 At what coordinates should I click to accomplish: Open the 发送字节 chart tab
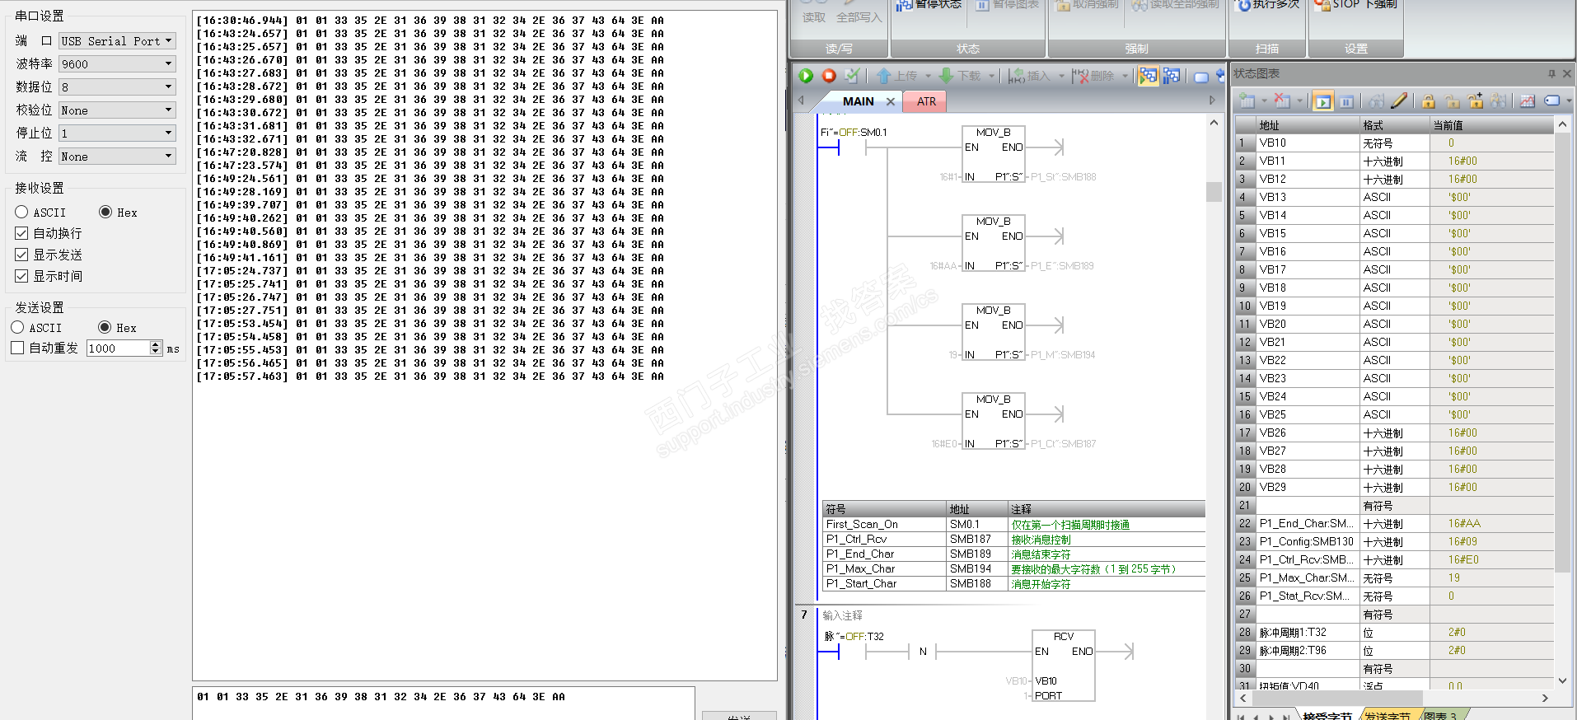point(1387,715)
